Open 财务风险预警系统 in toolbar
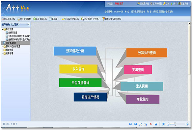The height and width of the screenshot is (130, 193). 70,19
